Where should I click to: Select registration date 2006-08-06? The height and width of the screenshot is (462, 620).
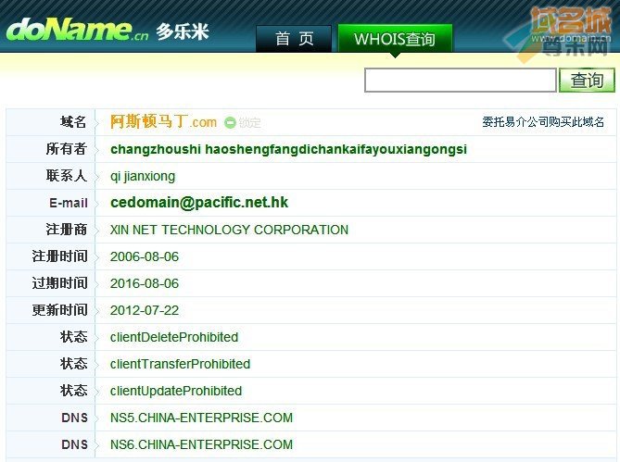click(x=145, y=256)
